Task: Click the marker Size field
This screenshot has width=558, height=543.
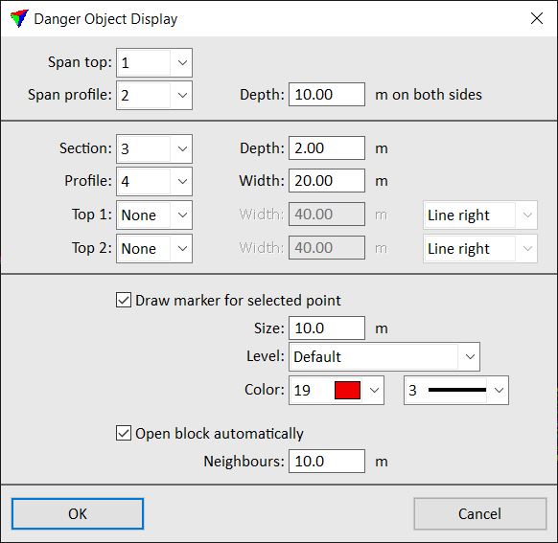Action: pos(327,328)
